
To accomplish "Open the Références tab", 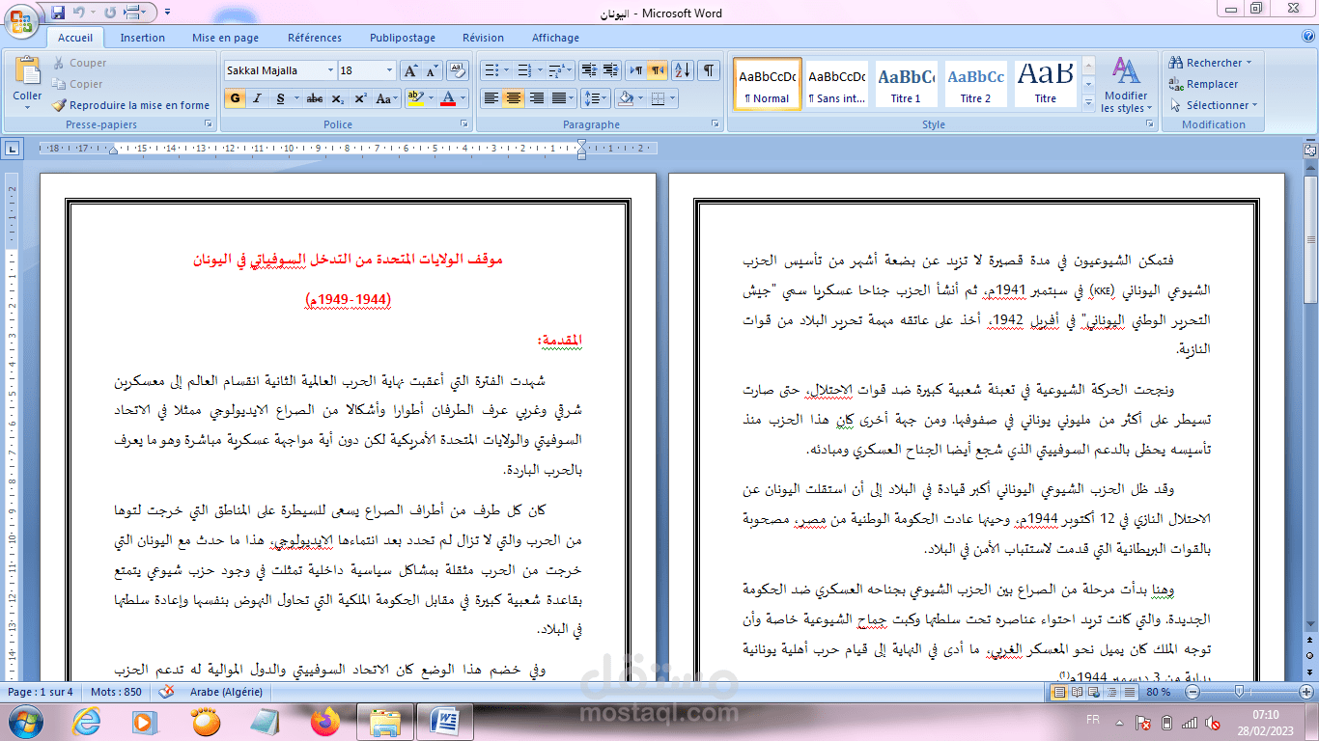I will click(x=315, y=38).
